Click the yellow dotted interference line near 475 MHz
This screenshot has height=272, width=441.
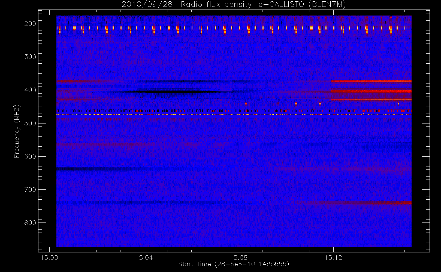tap(234, 115)
